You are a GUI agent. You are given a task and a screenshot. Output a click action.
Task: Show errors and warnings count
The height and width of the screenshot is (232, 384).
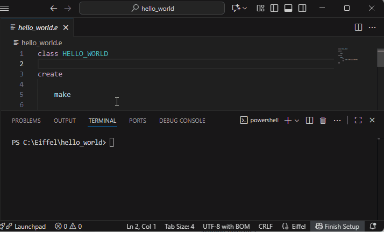(x=68, y=227)
